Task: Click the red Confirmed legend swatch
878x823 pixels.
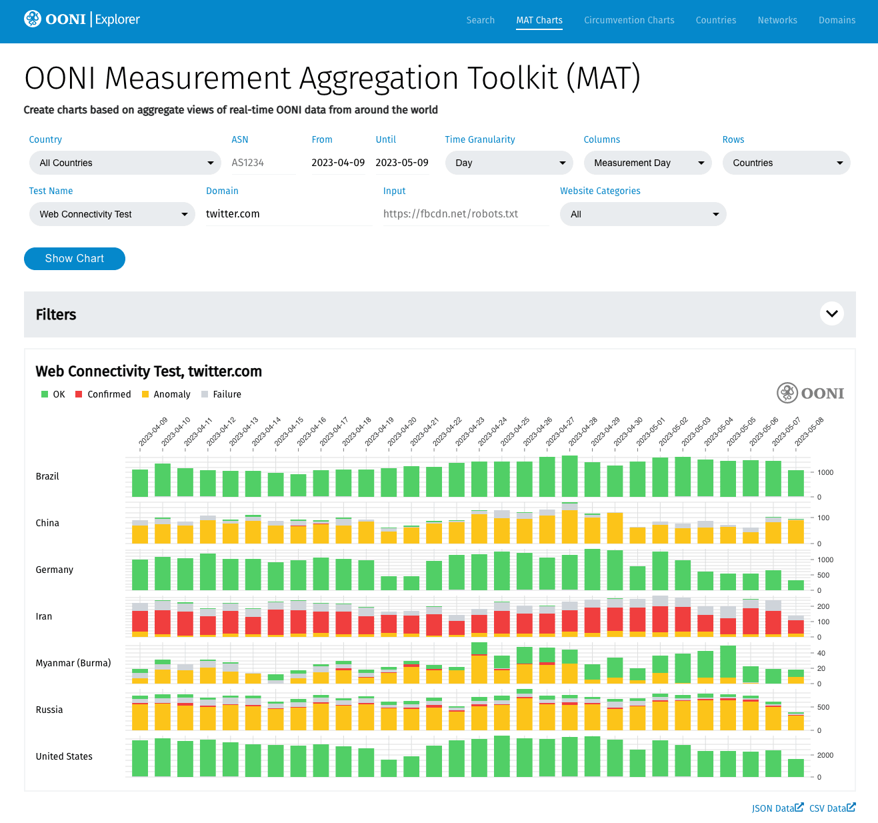Action: point(79,394)
